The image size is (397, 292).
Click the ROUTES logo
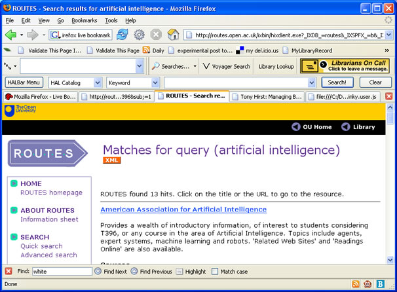[x=48, y=153]
